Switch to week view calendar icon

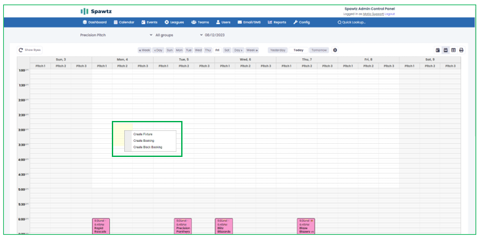click(x=445, y=50)
